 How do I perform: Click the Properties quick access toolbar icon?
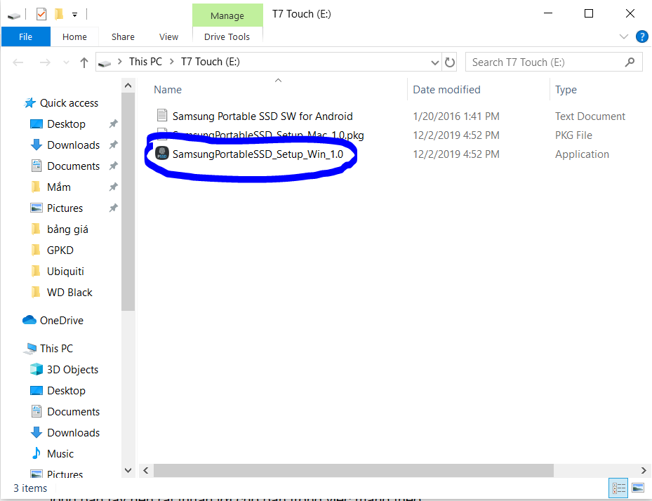[x=41, y=15]
